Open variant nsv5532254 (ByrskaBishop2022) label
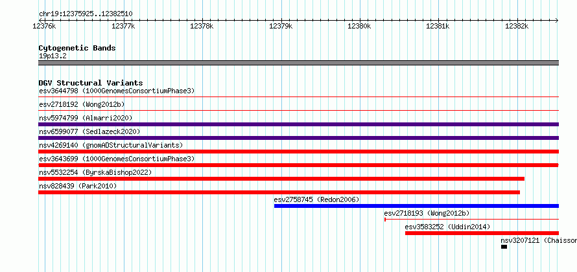 tap(95, 172)
